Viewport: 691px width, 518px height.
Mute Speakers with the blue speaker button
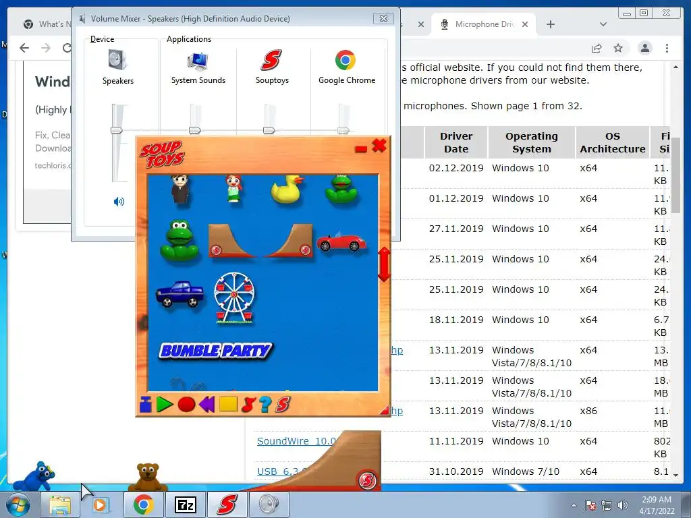point(119,202)
